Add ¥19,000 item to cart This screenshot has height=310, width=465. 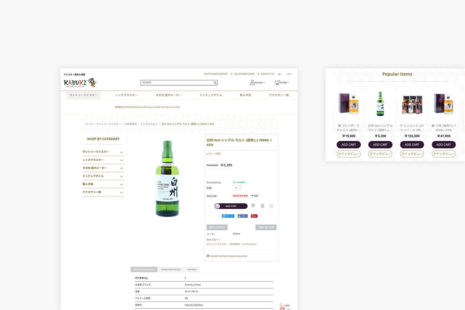click(349, 145)
